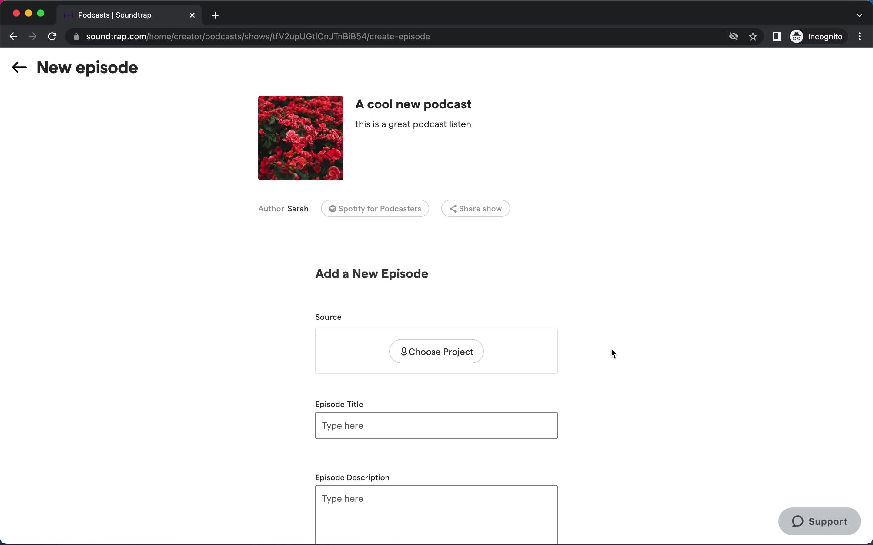
Task: Click the back arrow navigation icon
Action: click(x=19, y=67)
